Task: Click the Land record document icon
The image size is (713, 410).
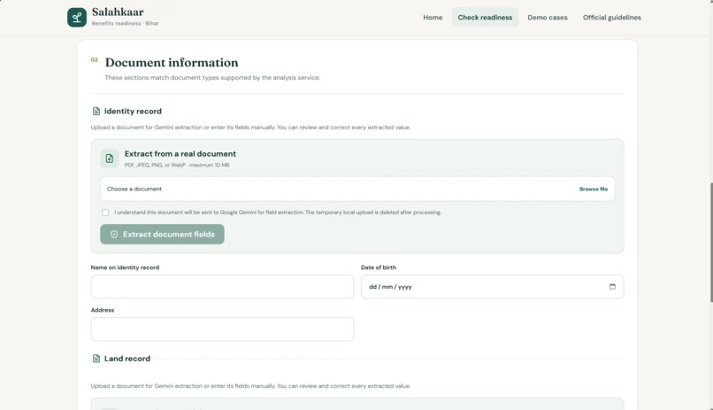Action: (96, 359)
